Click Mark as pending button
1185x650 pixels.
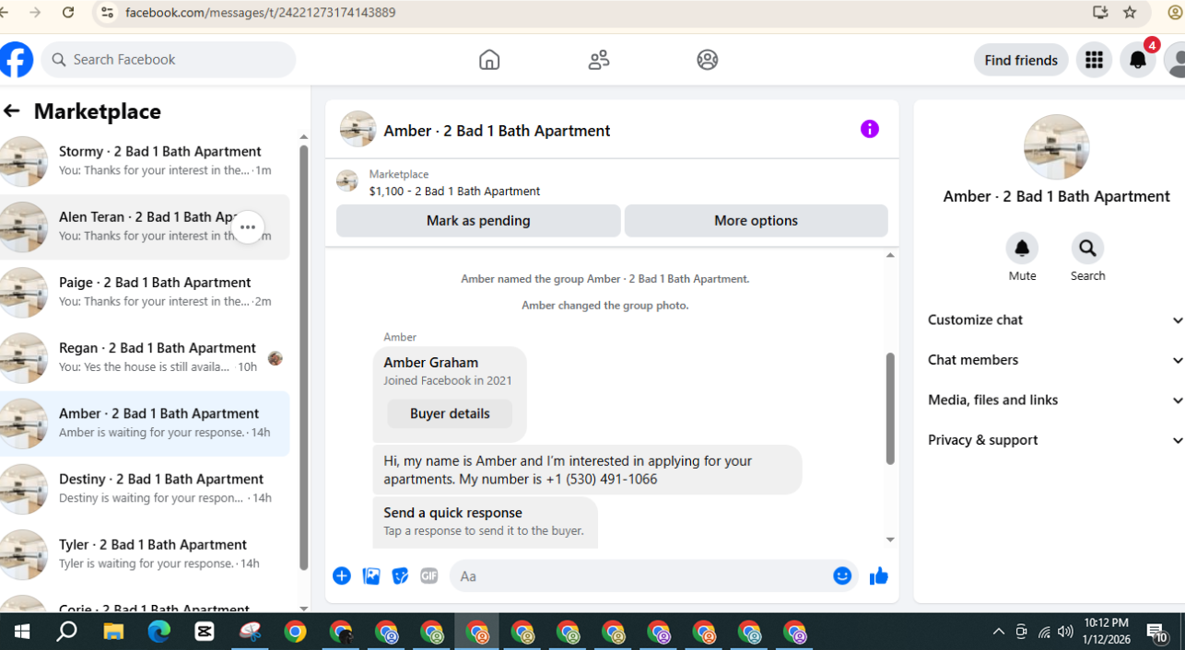click(478, 221)
